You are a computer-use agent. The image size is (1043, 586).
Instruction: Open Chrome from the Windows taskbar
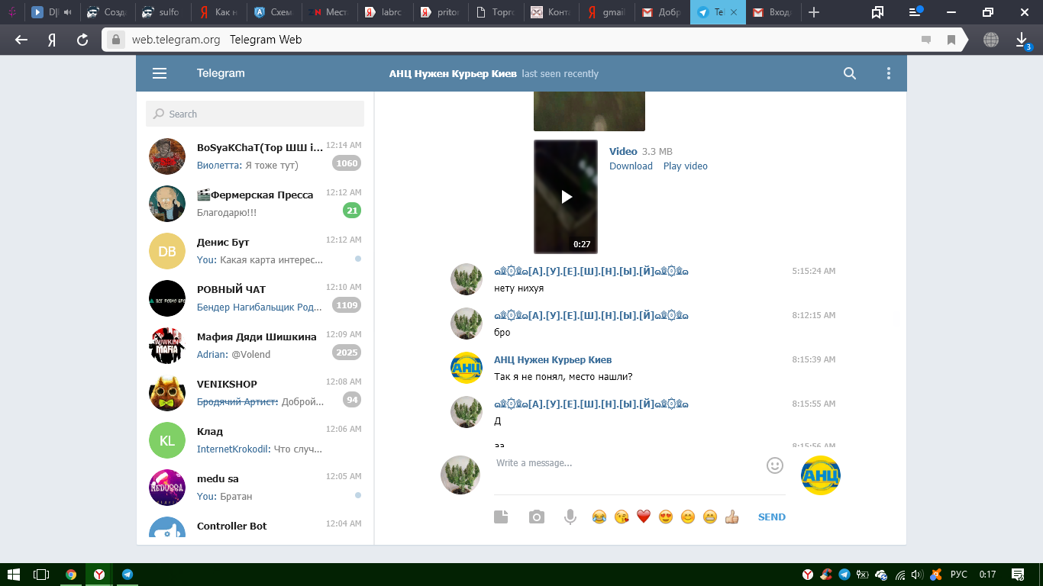click(x=71, y=575)
